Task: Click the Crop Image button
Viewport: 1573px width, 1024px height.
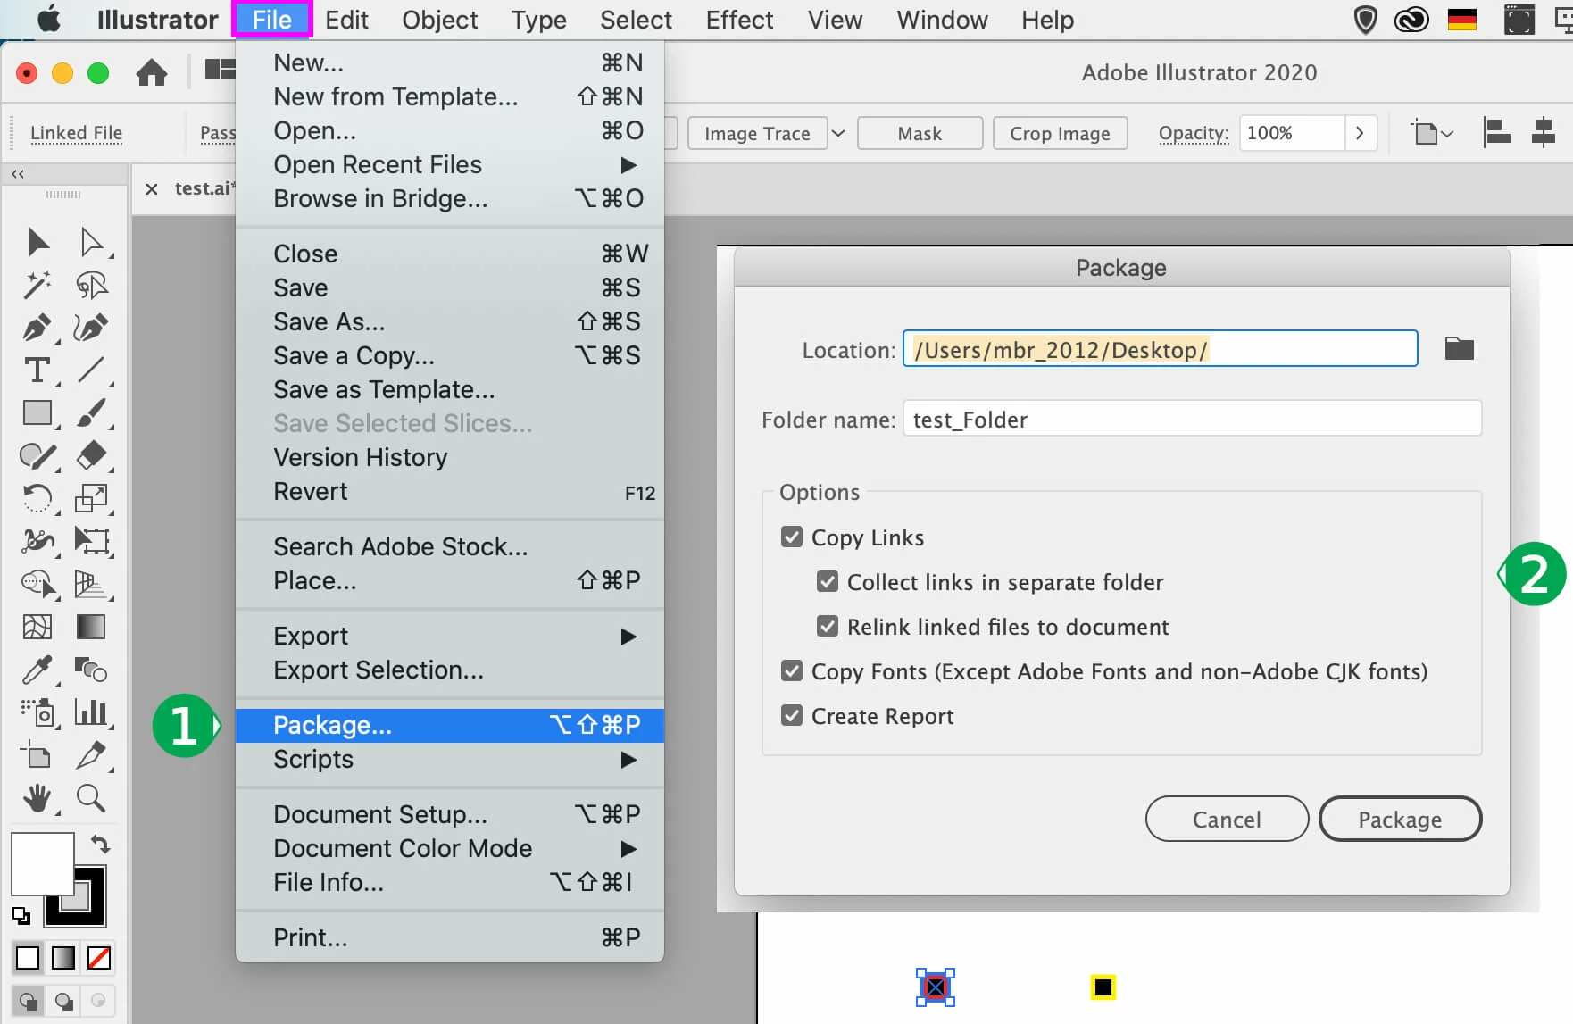Action: tap(1060, 134)
